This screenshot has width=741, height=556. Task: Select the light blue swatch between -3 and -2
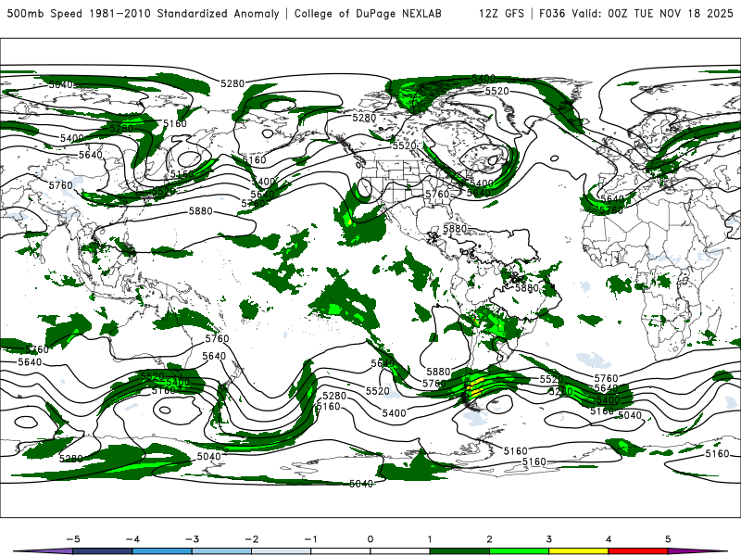point(221,551)
